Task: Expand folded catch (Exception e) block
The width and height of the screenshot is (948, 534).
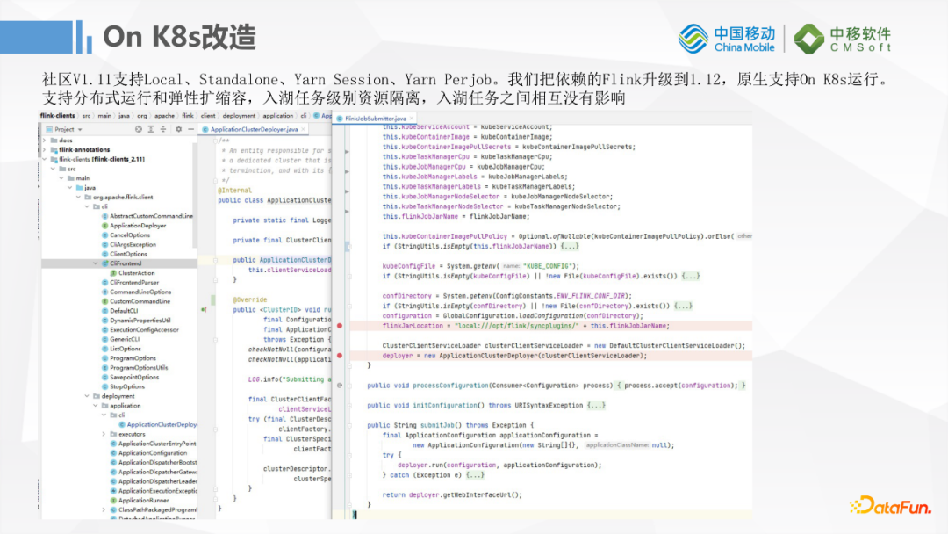Action: (475, 475)
